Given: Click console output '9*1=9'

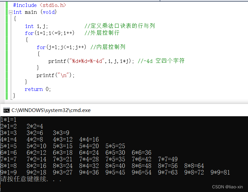Looking at the screenshot, I should point(9,172).
